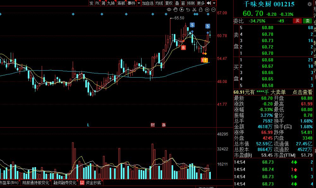This screenshot has width=316, height=188.
Task: Click the 点击查看 link
Action: click(302, 92)
